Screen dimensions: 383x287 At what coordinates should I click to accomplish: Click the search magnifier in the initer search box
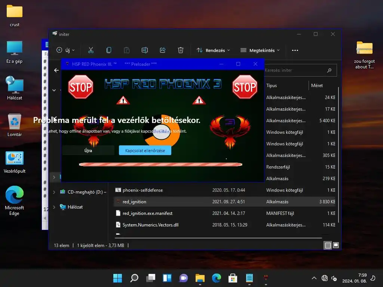point(329,70)
